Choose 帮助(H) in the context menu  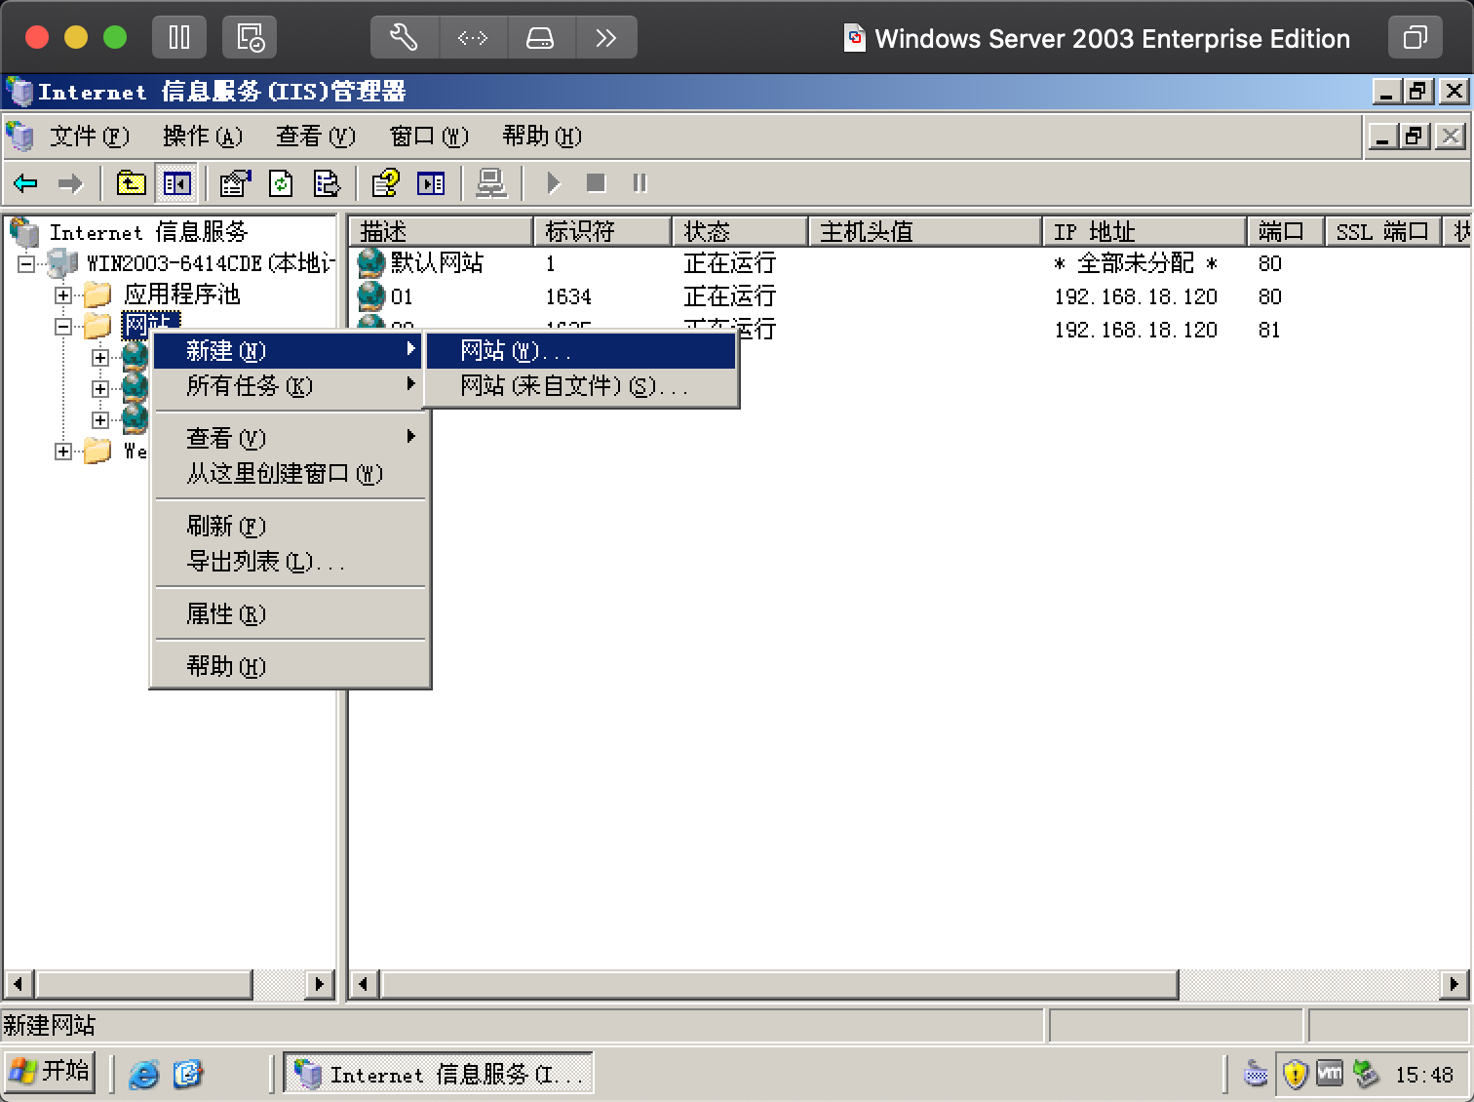coord(289,666)
